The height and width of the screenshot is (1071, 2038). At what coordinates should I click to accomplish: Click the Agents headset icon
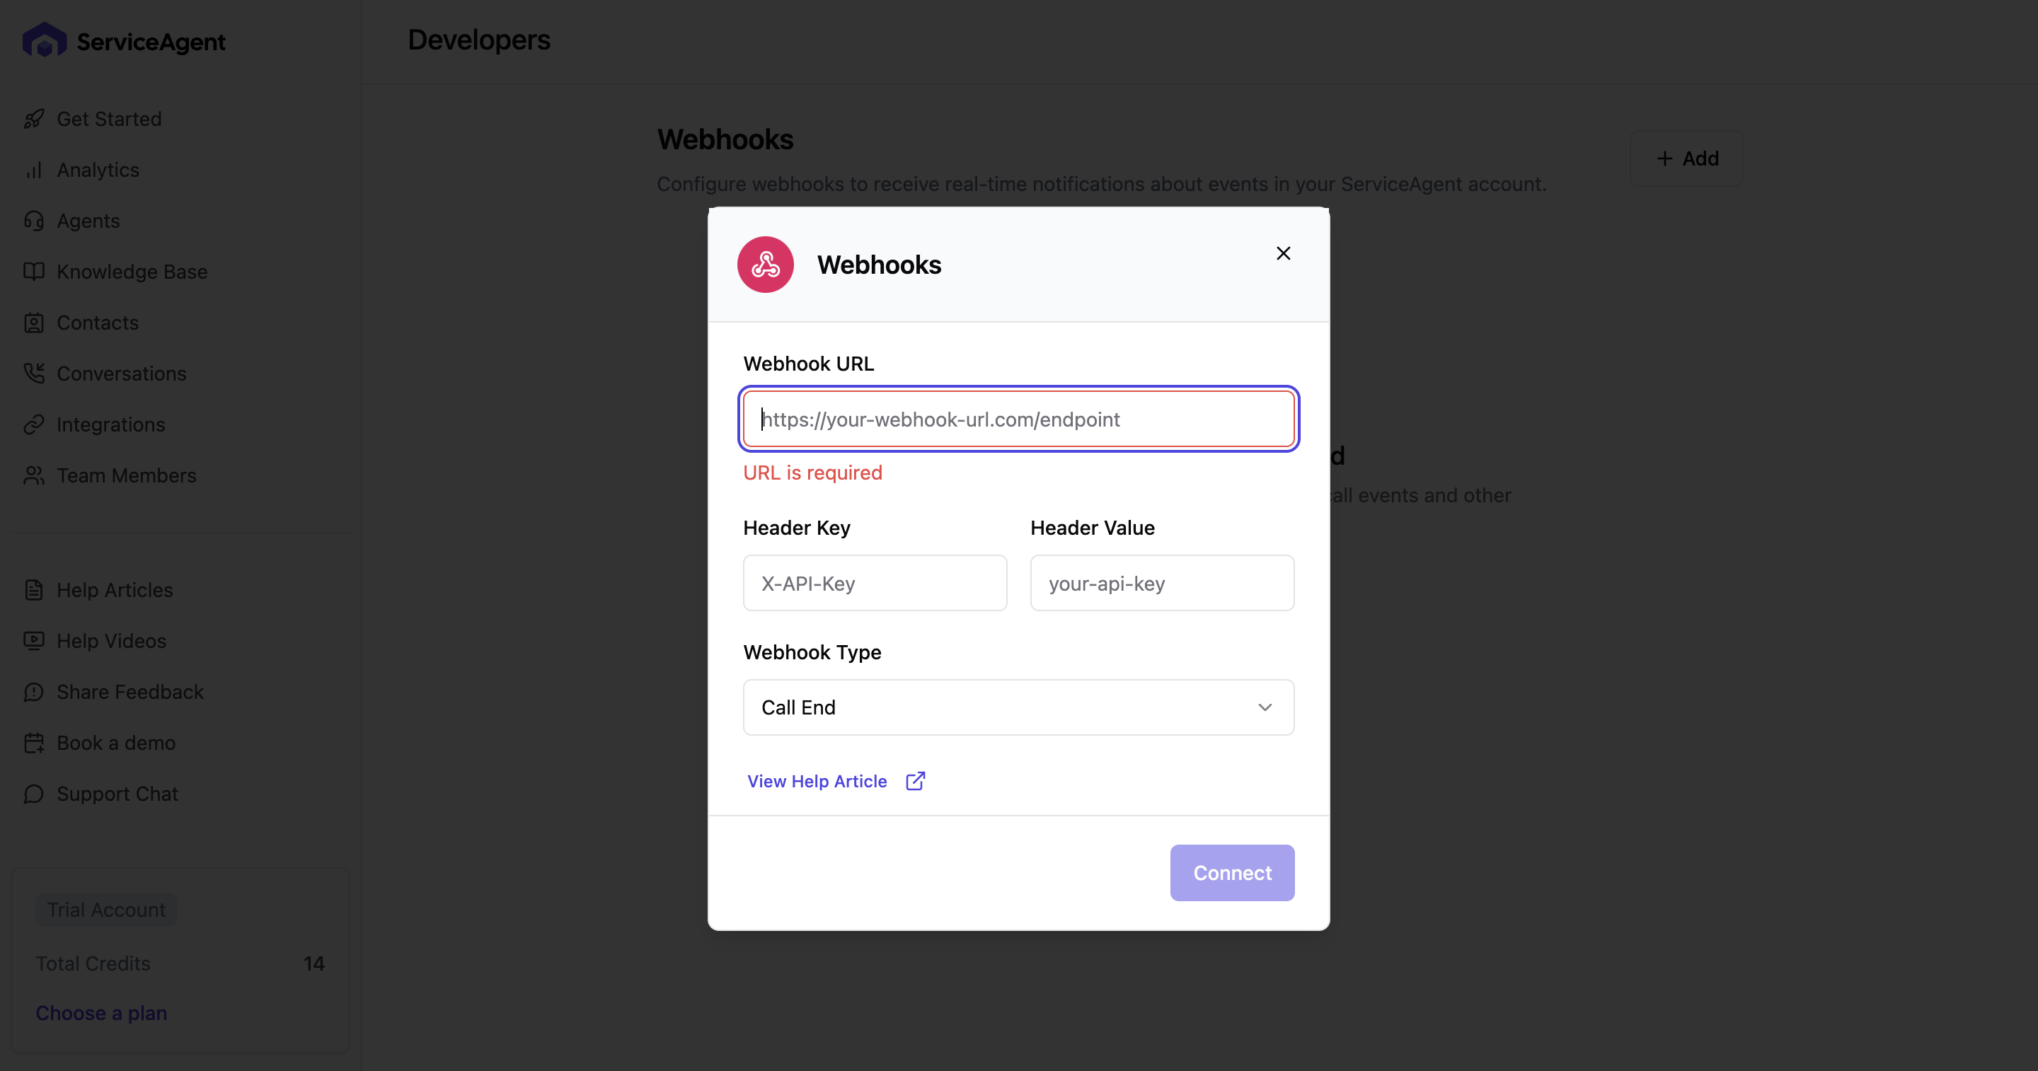pos(33,221)
